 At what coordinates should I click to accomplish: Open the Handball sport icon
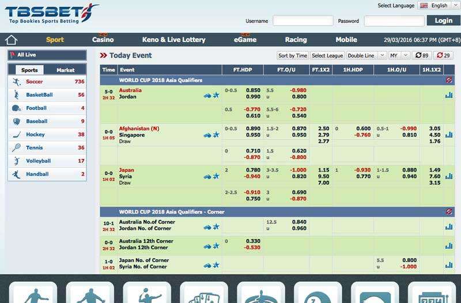click(17, 174)
